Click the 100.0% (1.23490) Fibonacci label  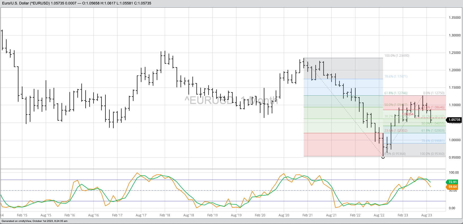[x=397, y=56]
